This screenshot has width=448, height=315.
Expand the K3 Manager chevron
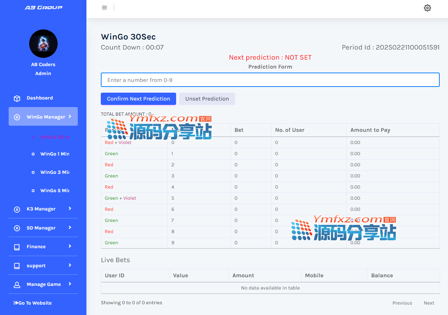pos(70,208)
